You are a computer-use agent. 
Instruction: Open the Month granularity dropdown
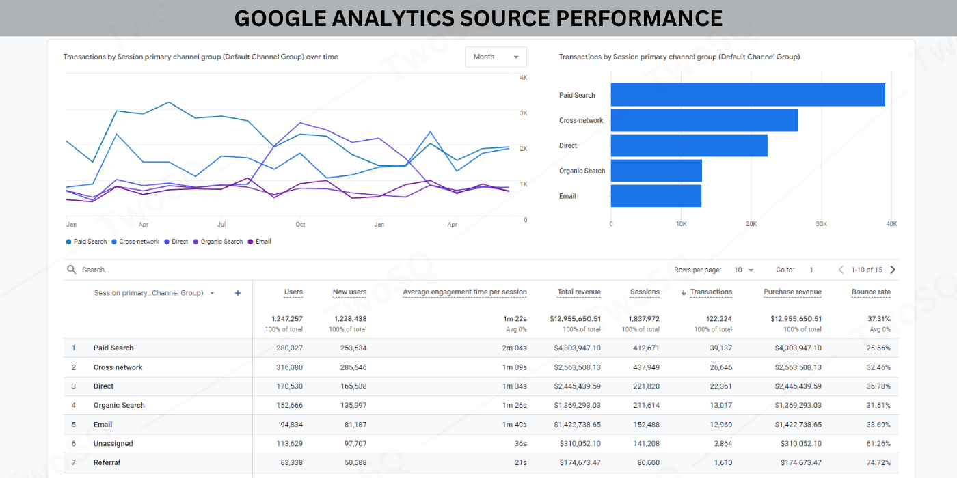click(496, 57)
